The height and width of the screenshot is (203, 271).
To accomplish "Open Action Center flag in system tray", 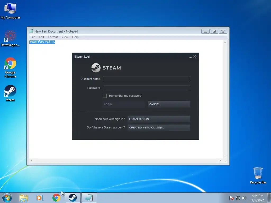I will [232, 198].
